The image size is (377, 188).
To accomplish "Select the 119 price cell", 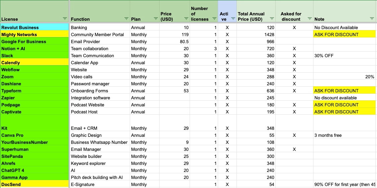I will click(x=174, y=34).
